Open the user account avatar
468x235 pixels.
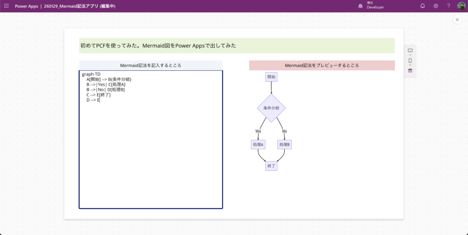pyautogui.click(x=461, y=6)
